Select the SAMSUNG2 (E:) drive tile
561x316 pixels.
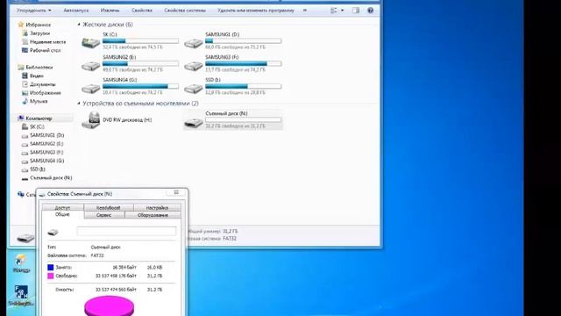tap(130, 63)
